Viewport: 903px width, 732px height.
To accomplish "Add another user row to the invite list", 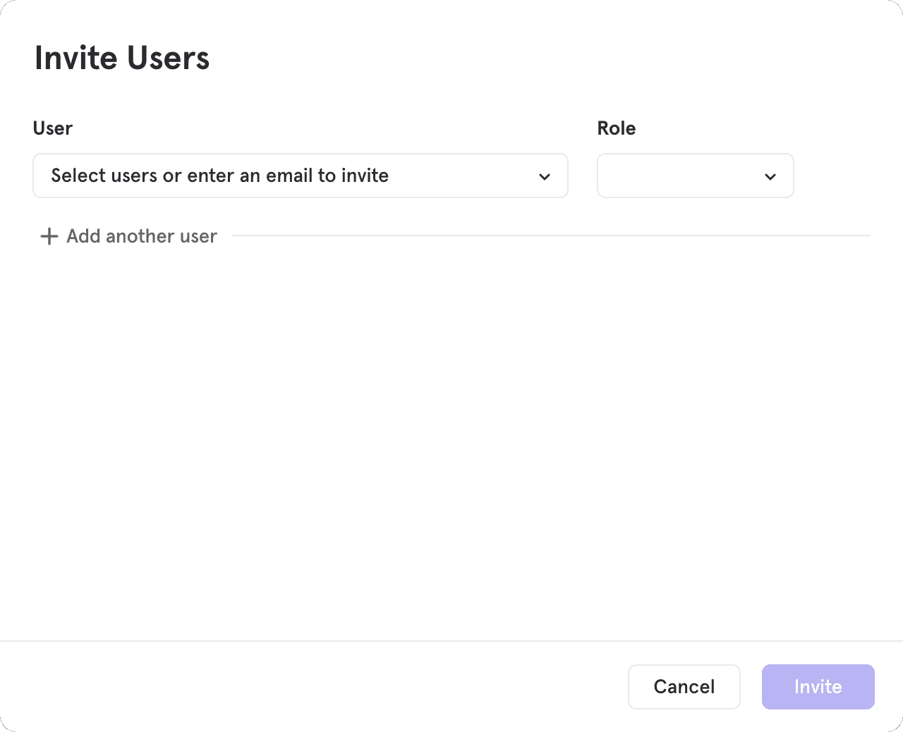I will click(128, 236).
